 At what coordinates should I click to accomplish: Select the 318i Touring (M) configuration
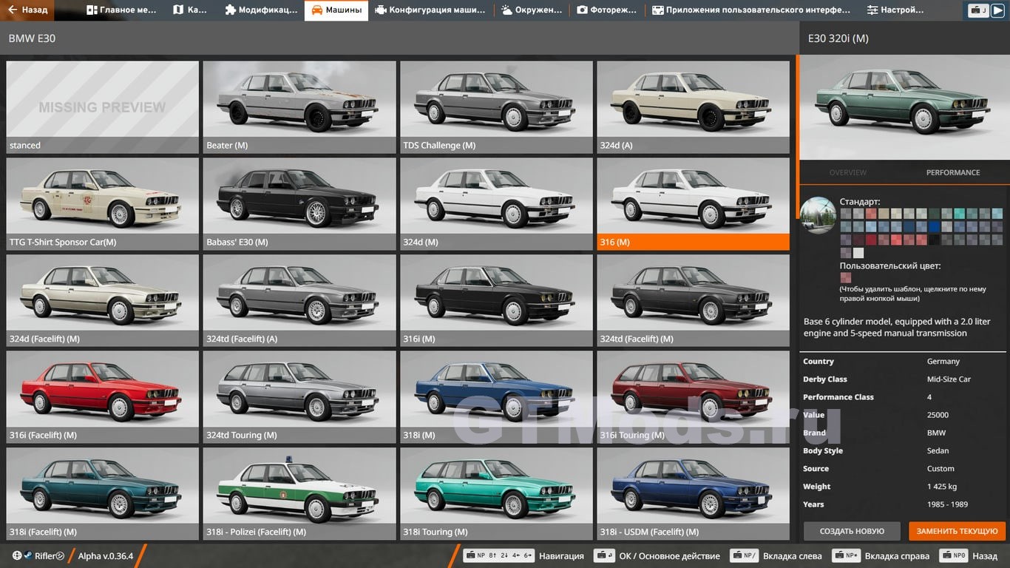point(496,493)
